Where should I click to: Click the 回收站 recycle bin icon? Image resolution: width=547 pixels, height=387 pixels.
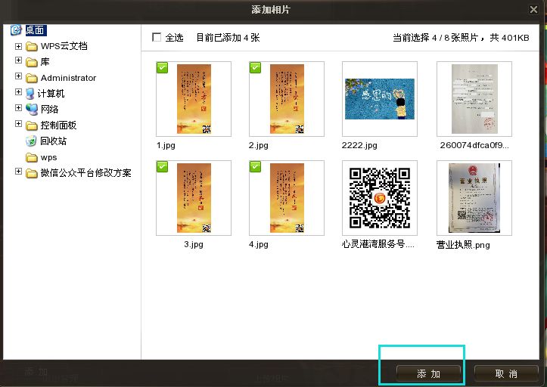(x=31, y=141)
